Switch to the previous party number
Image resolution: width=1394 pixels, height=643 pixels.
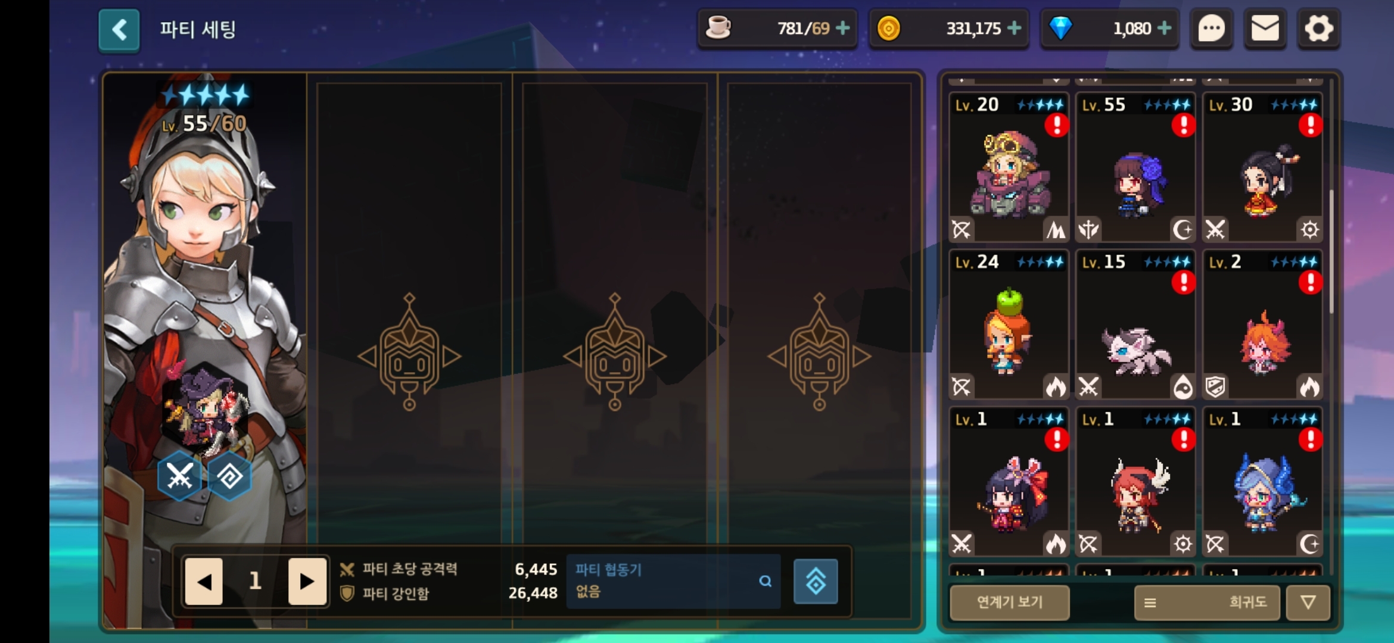click(204, 581)
